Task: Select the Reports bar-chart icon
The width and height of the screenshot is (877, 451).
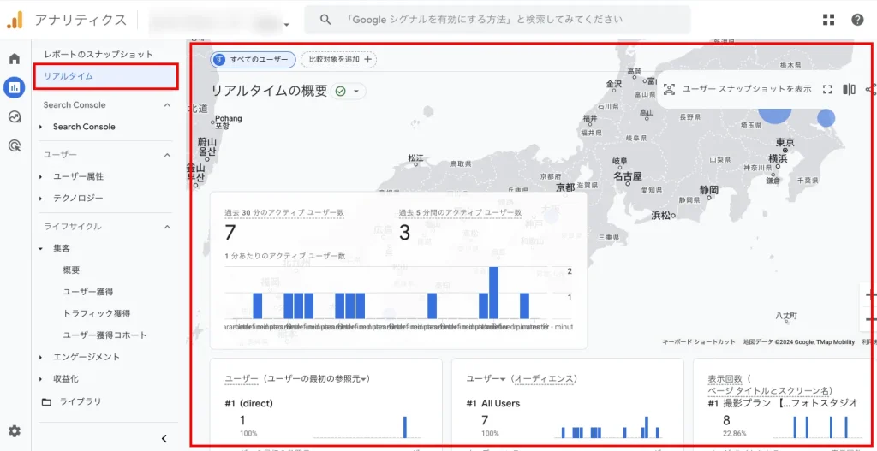Action: (x=15, y=87)
